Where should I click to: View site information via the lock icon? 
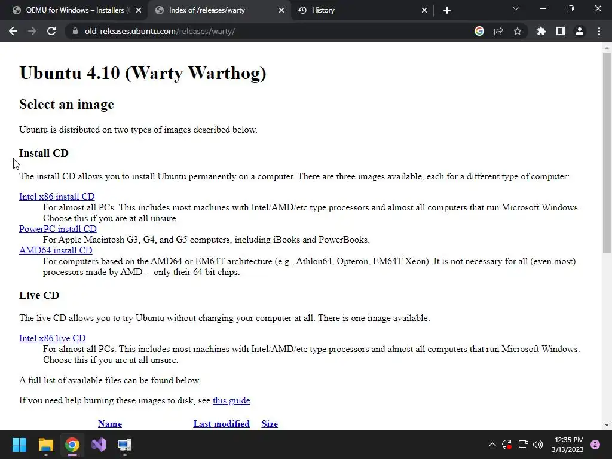pyautogui.click(x=75, y=31)
